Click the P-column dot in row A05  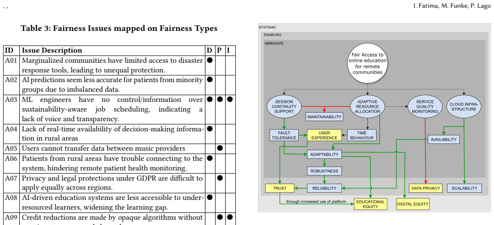[x=219, y=148]
